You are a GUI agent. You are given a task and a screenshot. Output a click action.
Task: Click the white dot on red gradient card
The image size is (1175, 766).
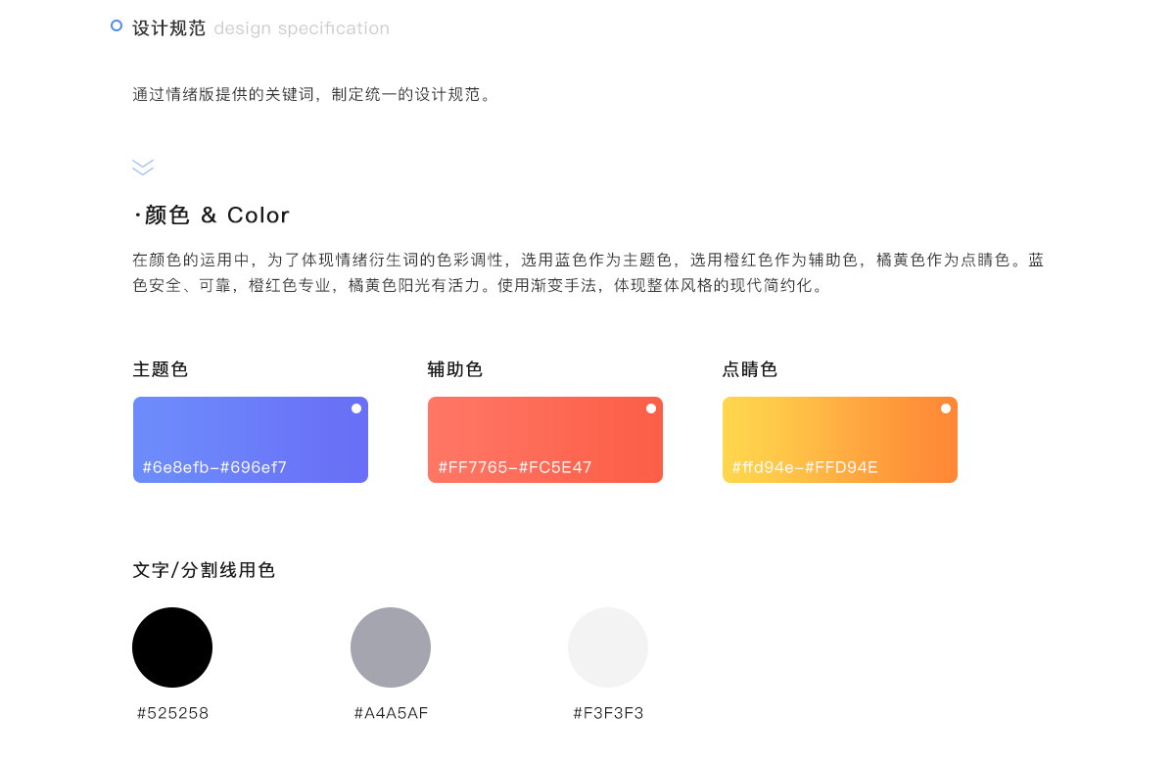tap(651, 408)
